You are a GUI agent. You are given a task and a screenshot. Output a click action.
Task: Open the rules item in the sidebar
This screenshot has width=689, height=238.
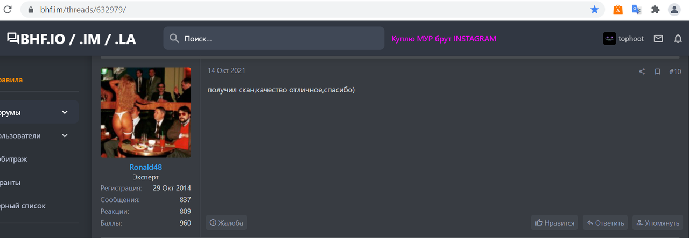click(11, 80)
